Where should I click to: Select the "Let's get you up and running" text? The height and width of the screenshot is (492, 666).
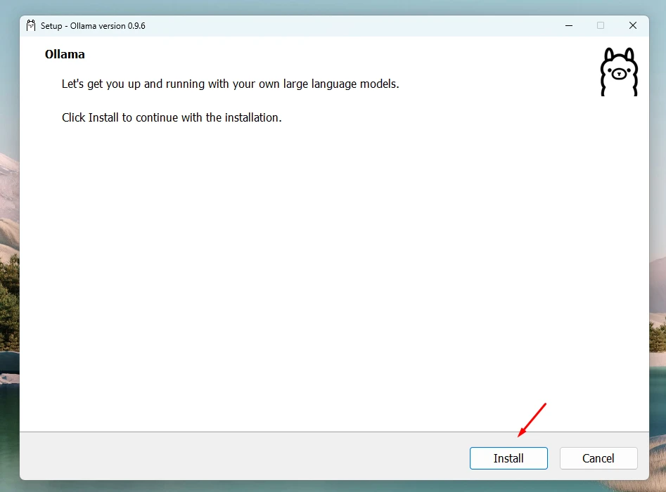(x=230, y=84)
